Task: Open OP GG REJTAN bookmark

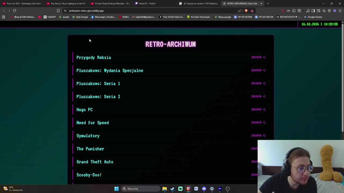Action: [243, 17]
